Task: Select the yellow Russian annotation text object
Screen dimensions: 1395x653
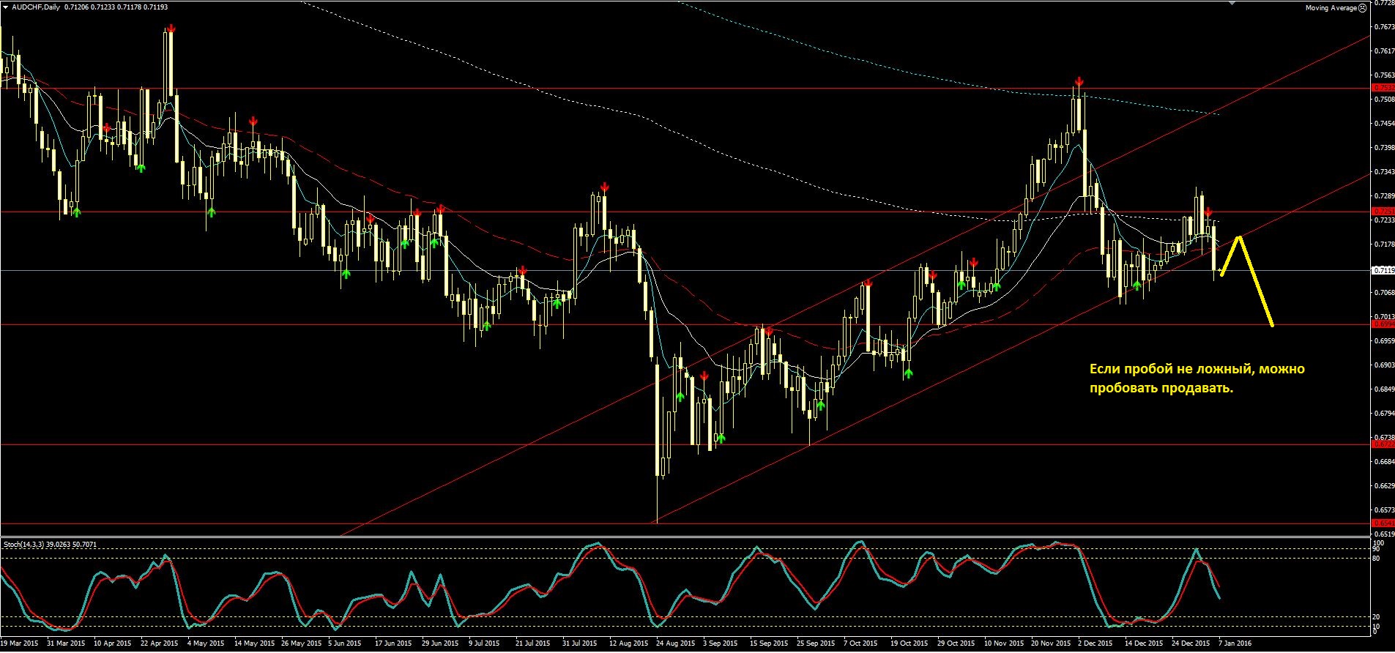Action: pyautogui.click(x=1197, y=378)
